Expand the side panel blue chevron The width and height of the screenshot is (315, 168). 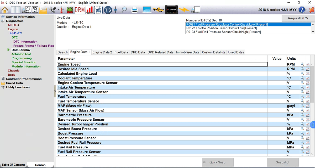click(313, 125)
